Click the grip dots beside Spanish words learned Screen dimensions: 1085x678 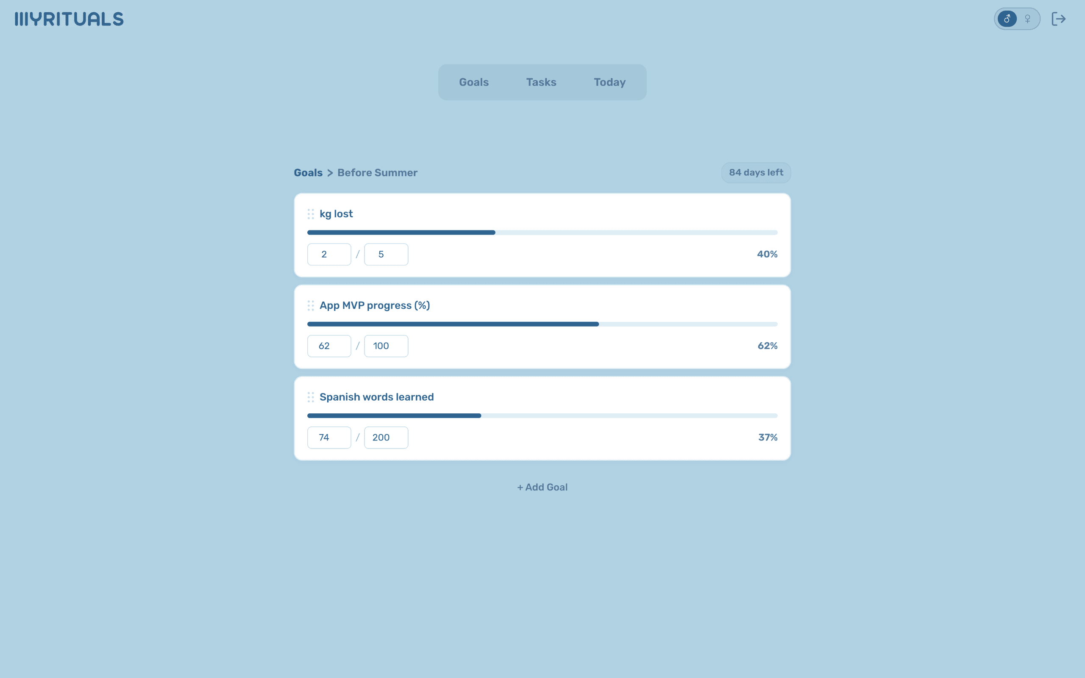311,397
